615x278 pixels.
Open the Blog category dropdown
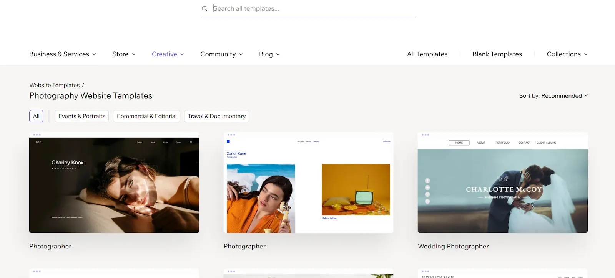click(269, 54)
